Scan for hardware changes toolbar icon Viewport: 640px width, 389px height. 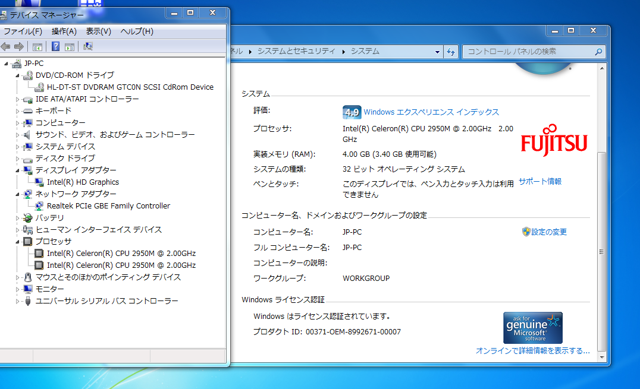88,46
